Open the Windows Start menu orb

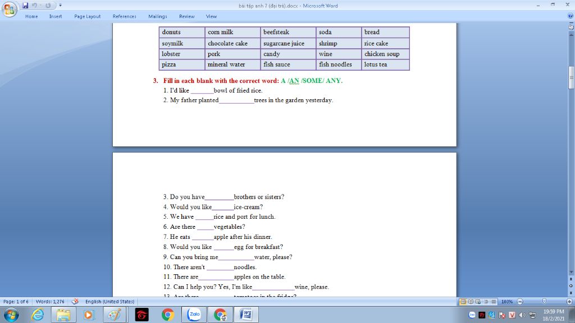click(x=11, y=315)
